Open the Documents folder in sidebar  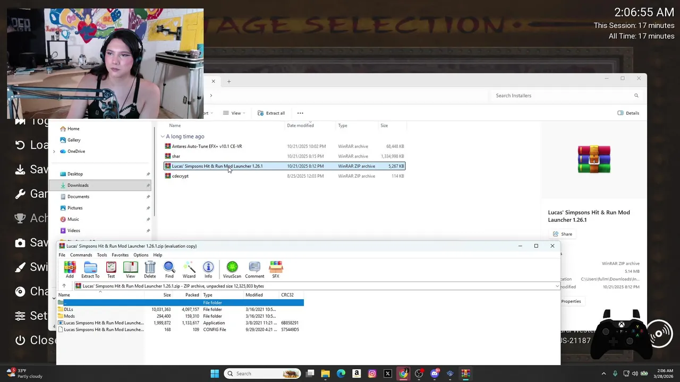pyautogui.click(x=78, y=196)
